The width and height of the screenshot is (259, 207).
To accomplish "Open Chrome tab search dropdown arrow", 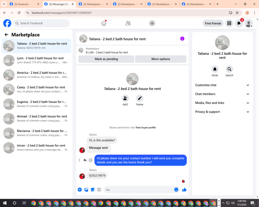I will click(4, 4).
